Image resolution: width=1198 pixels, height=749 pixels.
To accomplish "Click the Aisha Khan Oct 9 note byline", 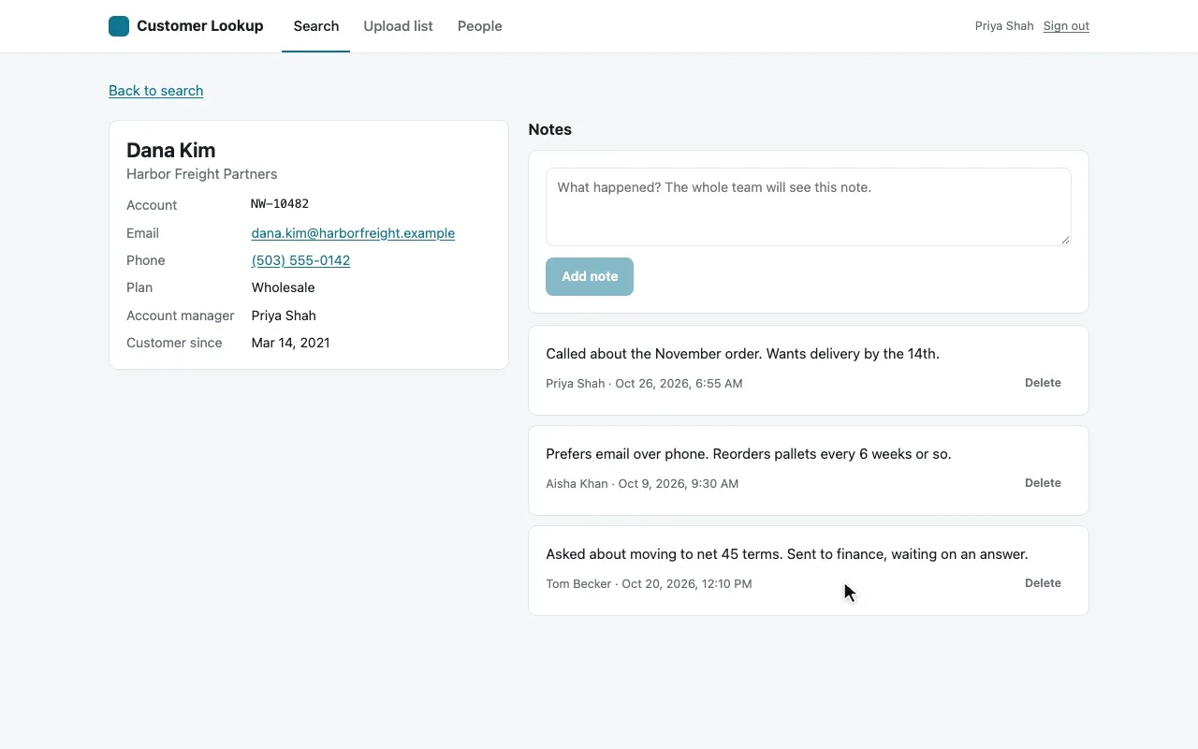I will pyautogui.click(x=642, y=483).
